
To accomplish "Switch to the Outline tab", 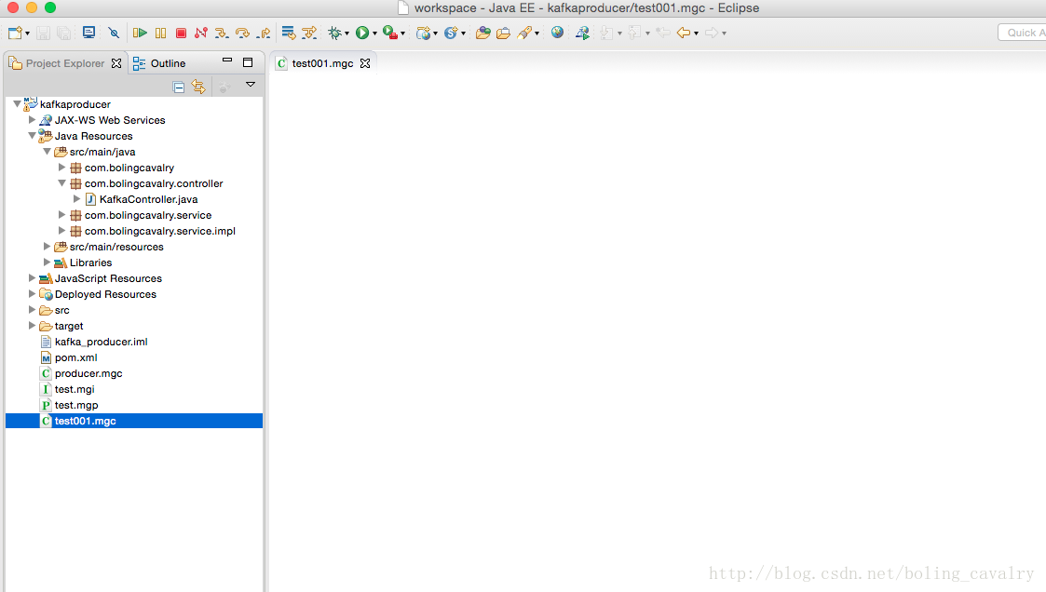I will pyautogui.click(x=159, y=63).
